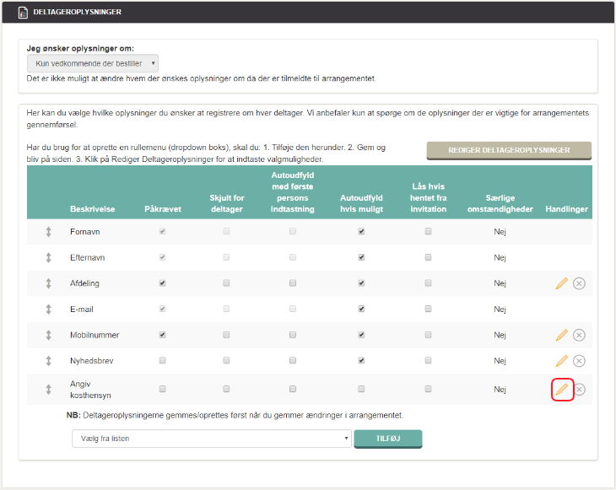Image resolution: width=616 pixels, height=490 pixels.
Task: Check Lås hvis hentet fra invitation for Efternavn
Action: pyautogui.click(x=428, y=257)
